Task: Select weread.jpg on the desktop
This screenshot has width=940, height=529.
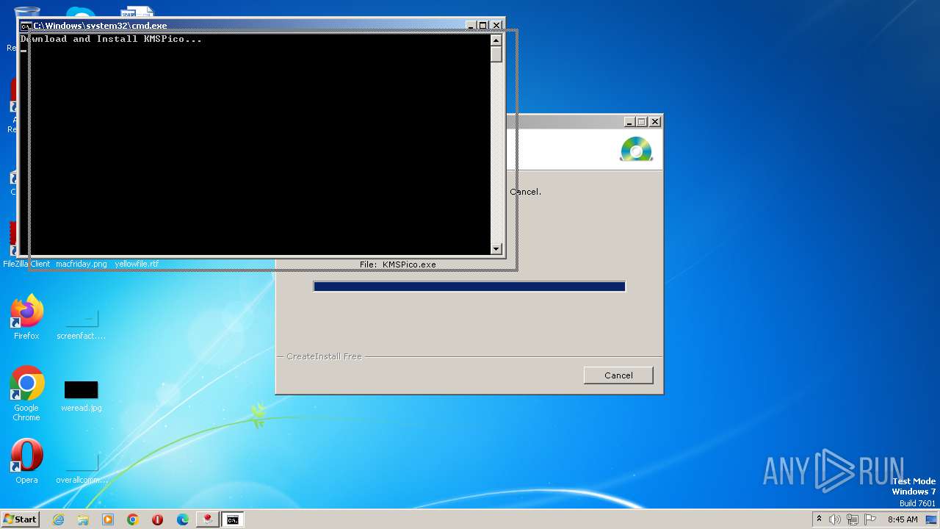Action: click(x=82, y=397)
